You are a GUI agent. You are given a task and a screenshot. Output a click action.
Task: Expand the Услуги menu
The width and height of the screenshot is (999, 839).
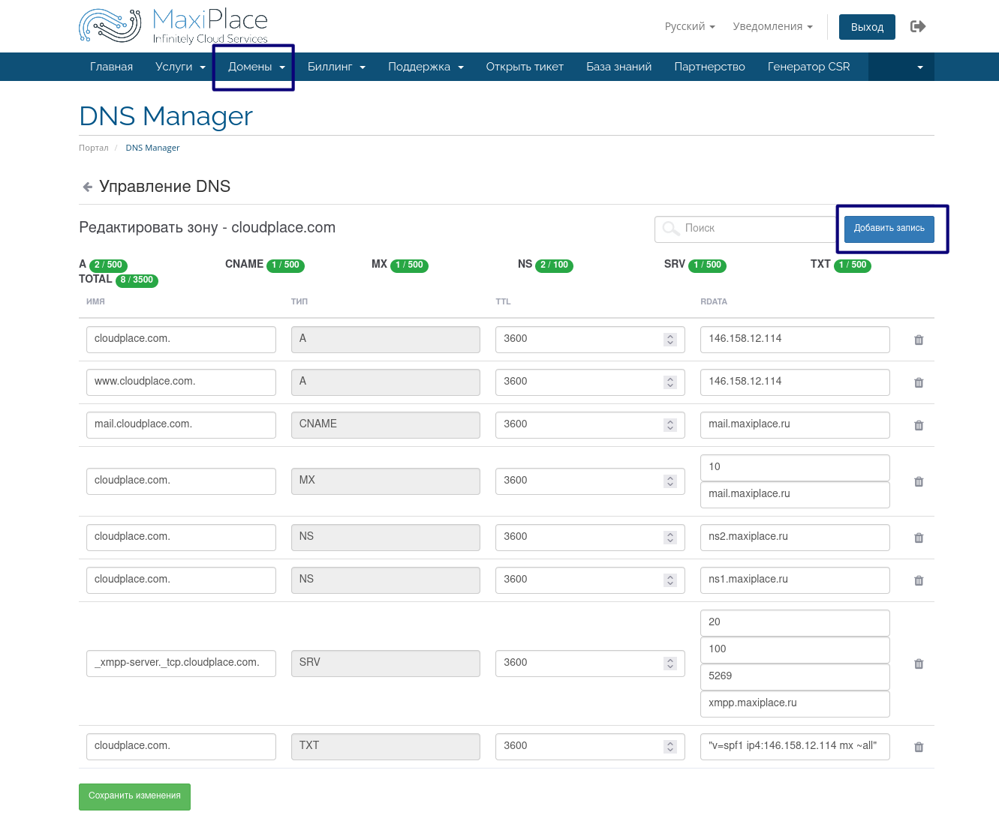(x=180, y=67)
